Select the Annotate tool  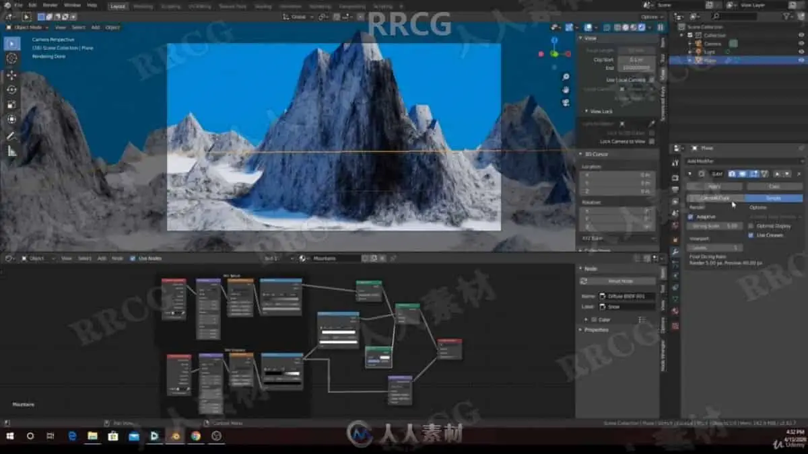point(11,135)
